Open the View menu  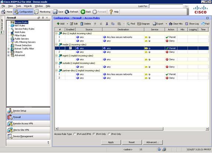10,6
